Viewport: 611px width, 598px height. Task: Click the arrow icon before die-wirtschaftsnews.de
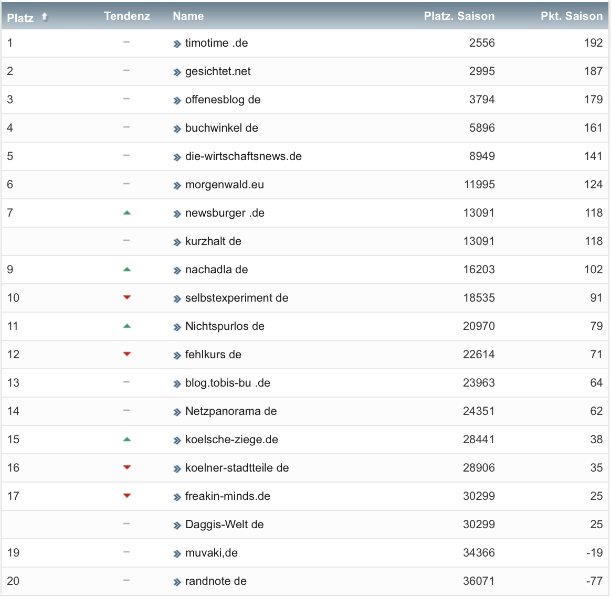click(177, 157)
